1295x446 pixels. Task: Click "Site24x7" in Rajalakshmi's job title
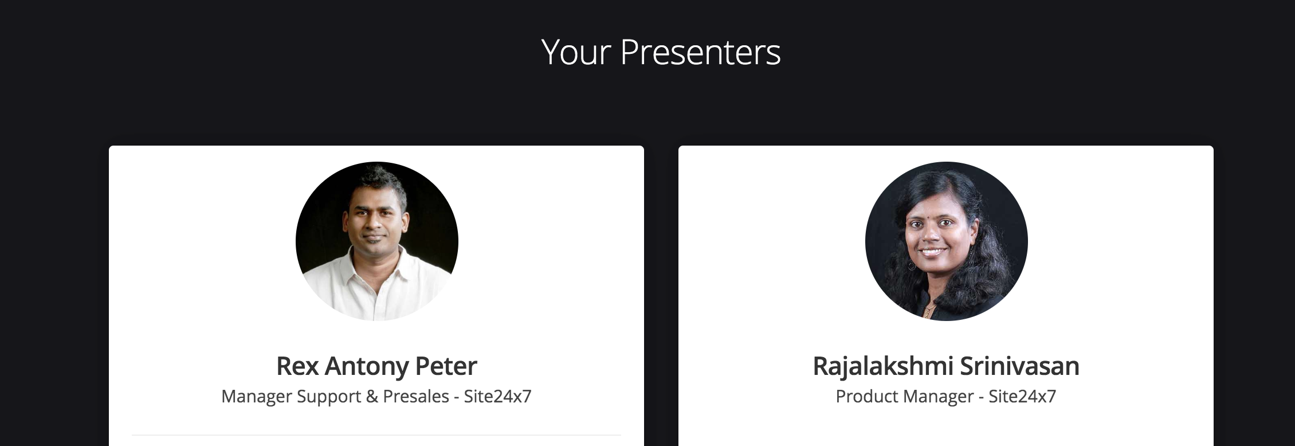pos(1022,396)
